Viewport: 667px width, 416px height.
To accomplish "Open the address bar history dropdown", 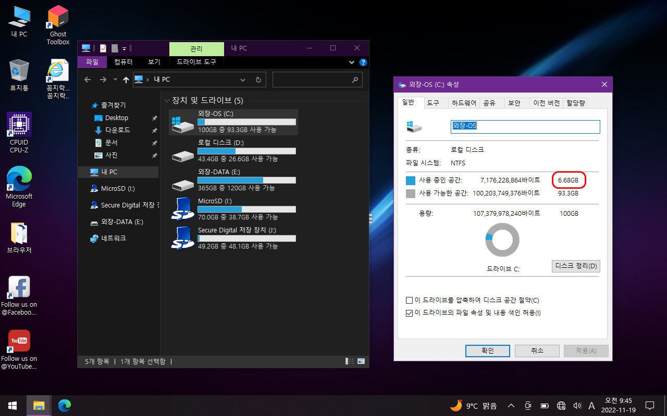I will click(242, 80).
